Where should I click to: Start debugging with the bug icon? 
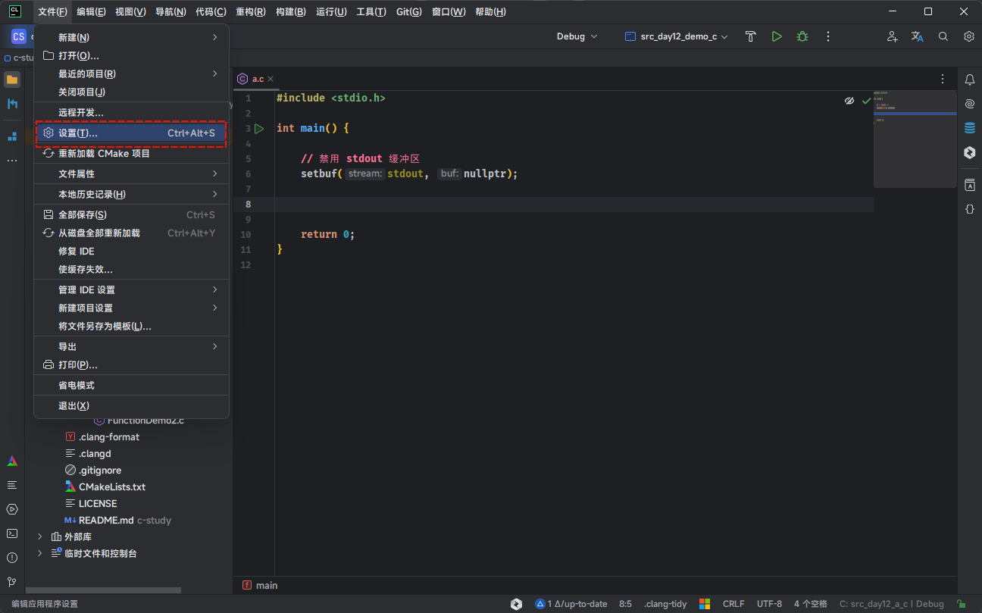(802, 36)
